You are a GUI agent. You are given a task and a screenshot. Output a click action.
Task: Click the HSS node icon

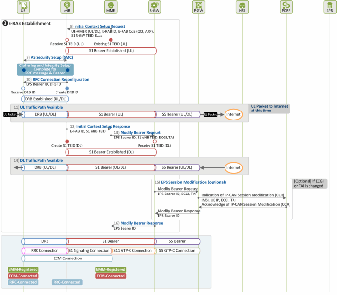coord(243,7)
